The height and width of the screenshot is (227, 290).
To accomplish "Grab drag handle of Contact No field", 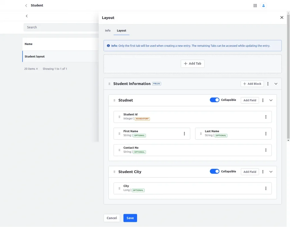I will (119, 150).
